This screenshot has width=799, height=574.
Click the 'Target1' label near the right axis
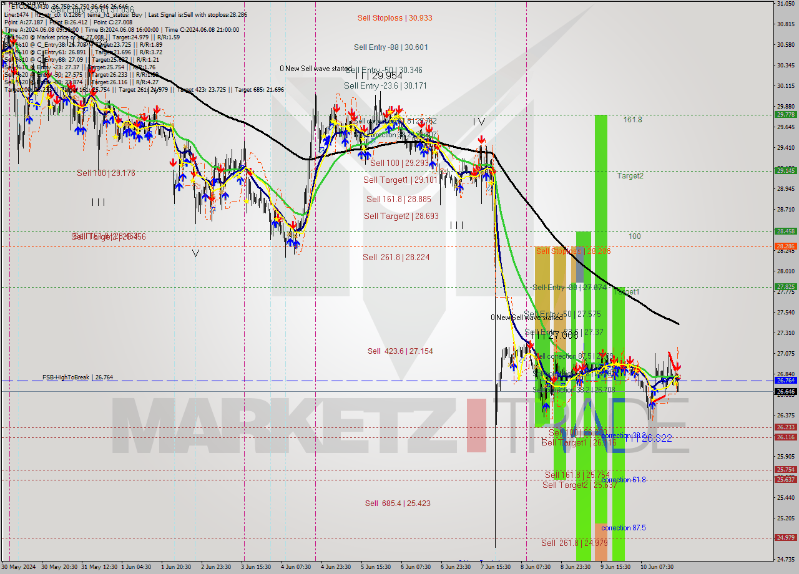tap(627, 291)
